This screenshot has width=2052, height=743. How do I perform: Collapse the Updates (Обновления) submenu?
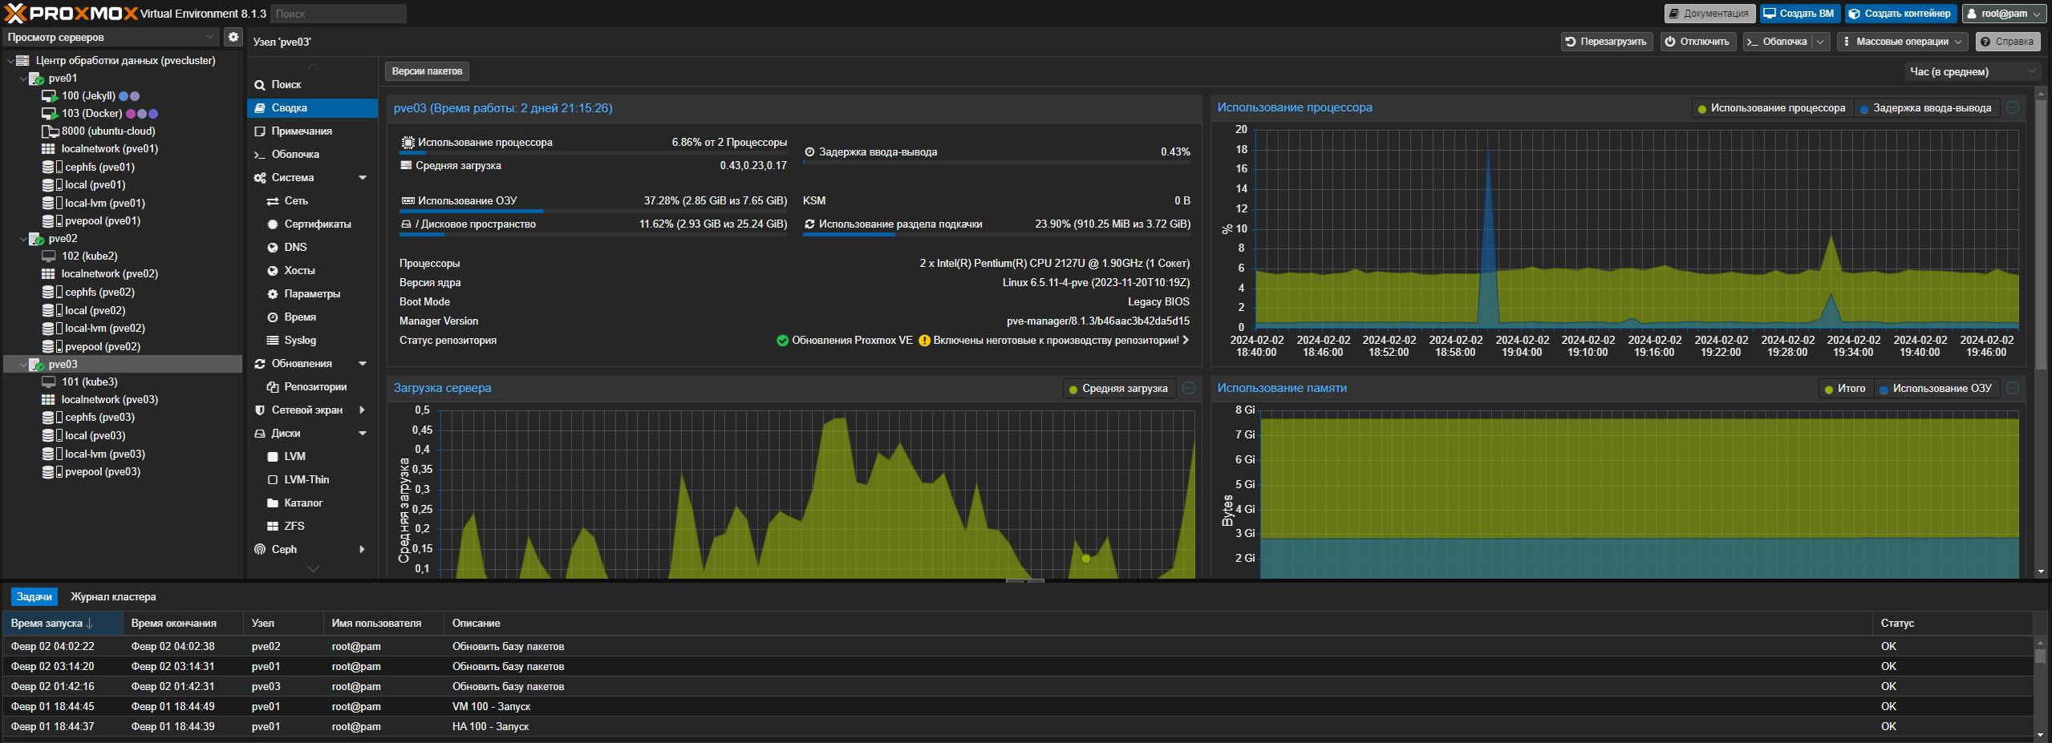click(x=363, y=364)
